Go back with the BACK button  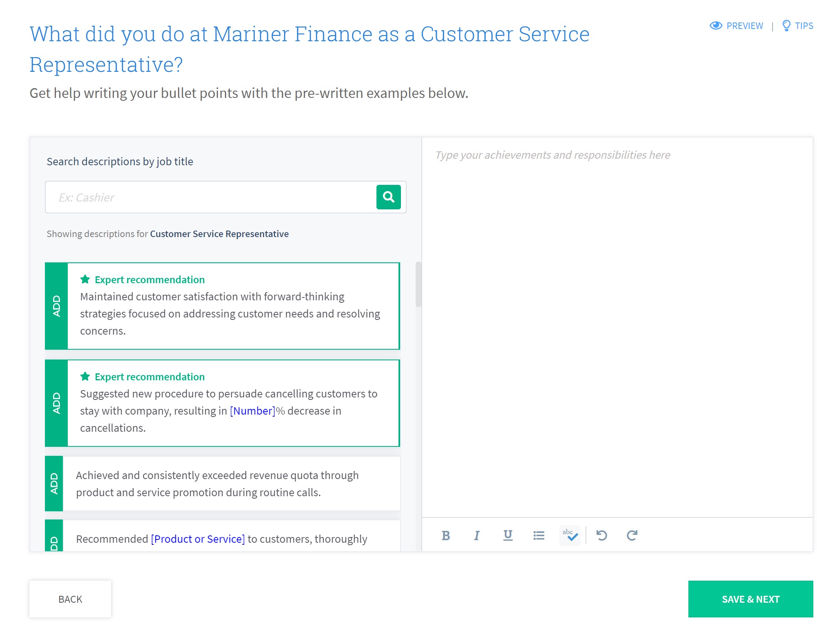point(70,599)
